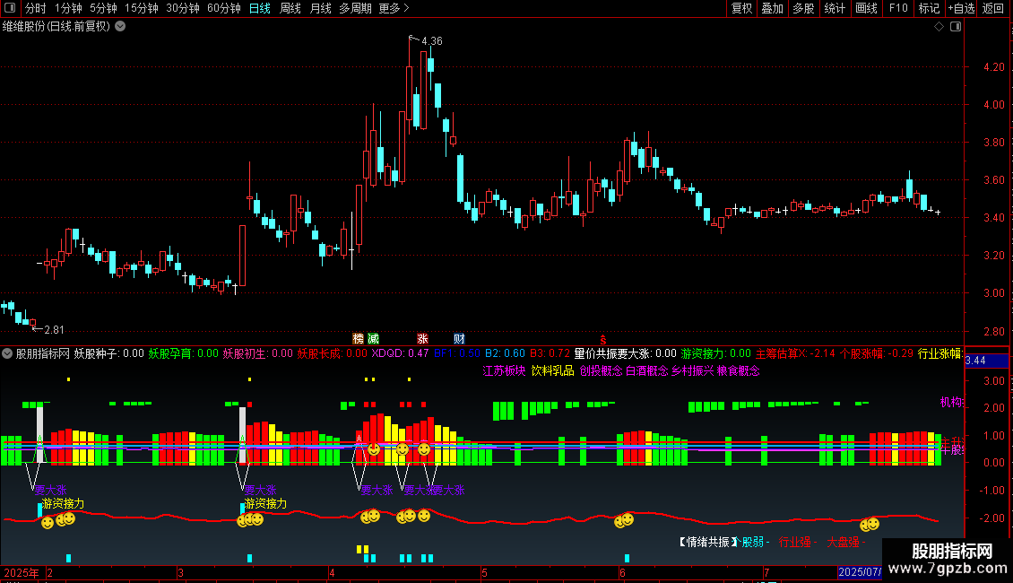Viewport: 1013px width, 583px height.
Task: Select the 30分钟 period tab
Action: point(182,8)
